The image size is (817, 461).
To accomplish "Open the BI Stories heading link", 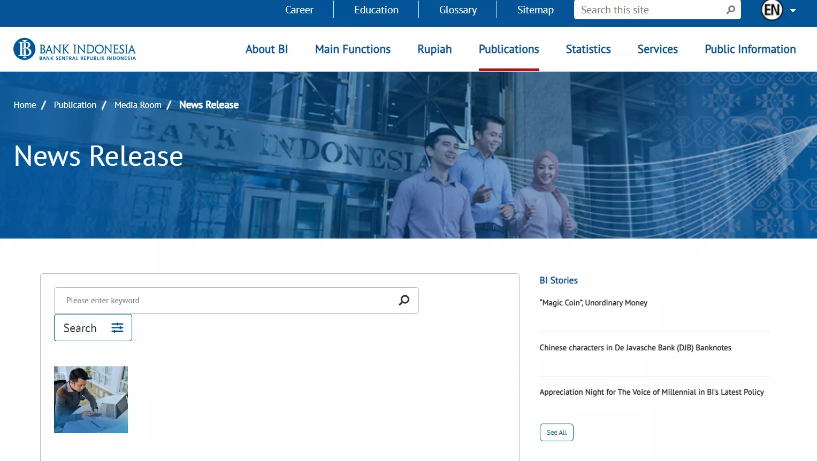I will [x=559, y=280].
